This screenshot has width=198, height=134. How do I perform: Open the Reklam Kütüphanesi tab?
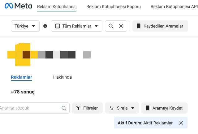(x=57, y=6)
